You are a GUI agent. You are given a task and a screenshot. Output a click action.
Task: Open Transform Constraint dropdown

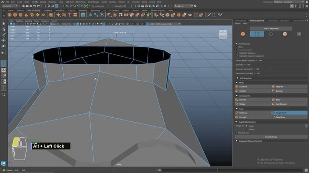pyautogui.click(x=254, y=74)
